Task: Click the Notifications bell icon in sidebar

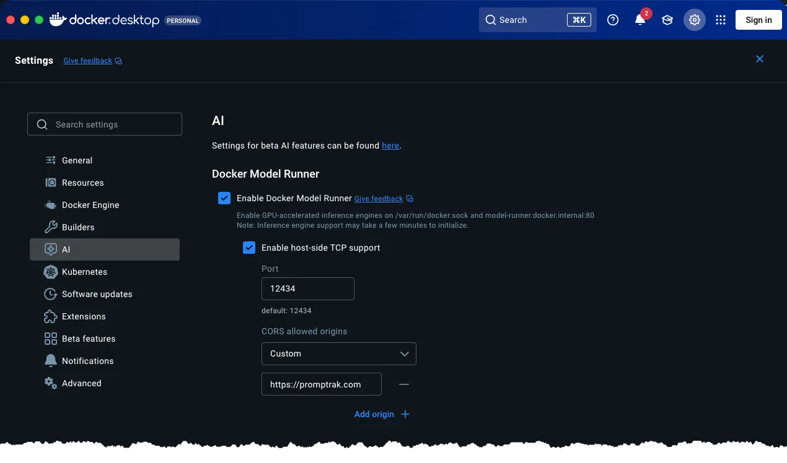Action: tap(51, 361)
